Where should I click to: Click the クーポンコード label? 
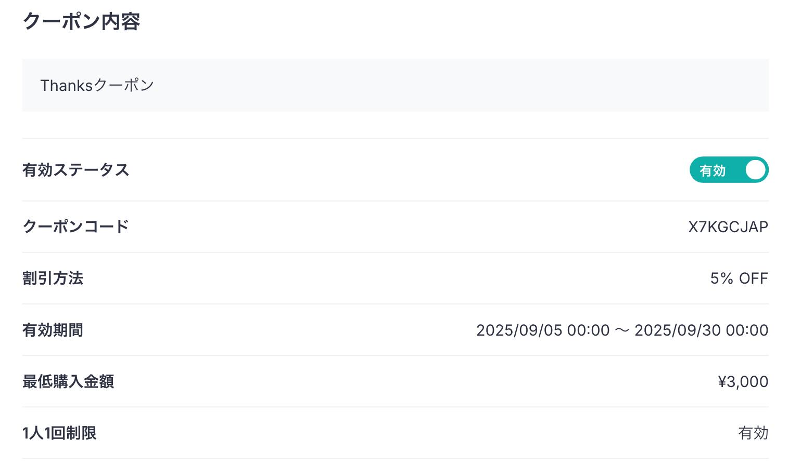75,227
